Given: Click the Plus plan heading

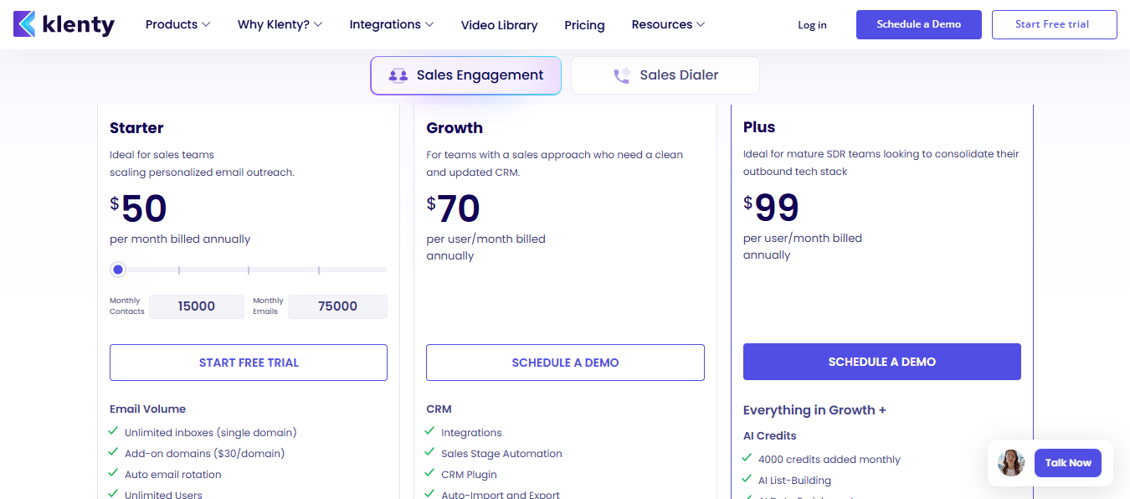Looking at the screenshot, I should pyautogui.click(x=759, y=127).
